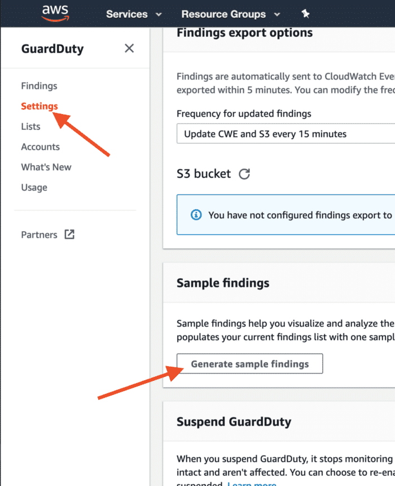This screenshot has width=395, height=486.
Task: Open the Learn more link about suspending
Action: 252,483
